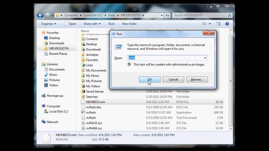
Task: Open the Share with menu
Action: pos(92,24)
